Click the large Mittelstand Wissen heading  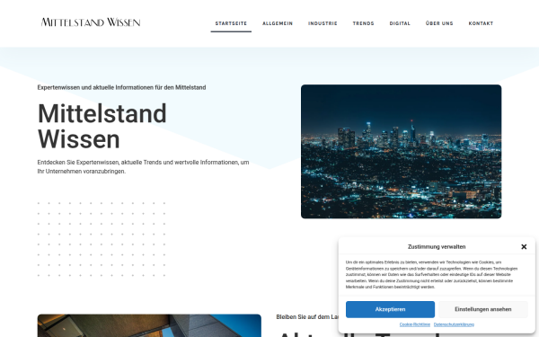(102, 126)
